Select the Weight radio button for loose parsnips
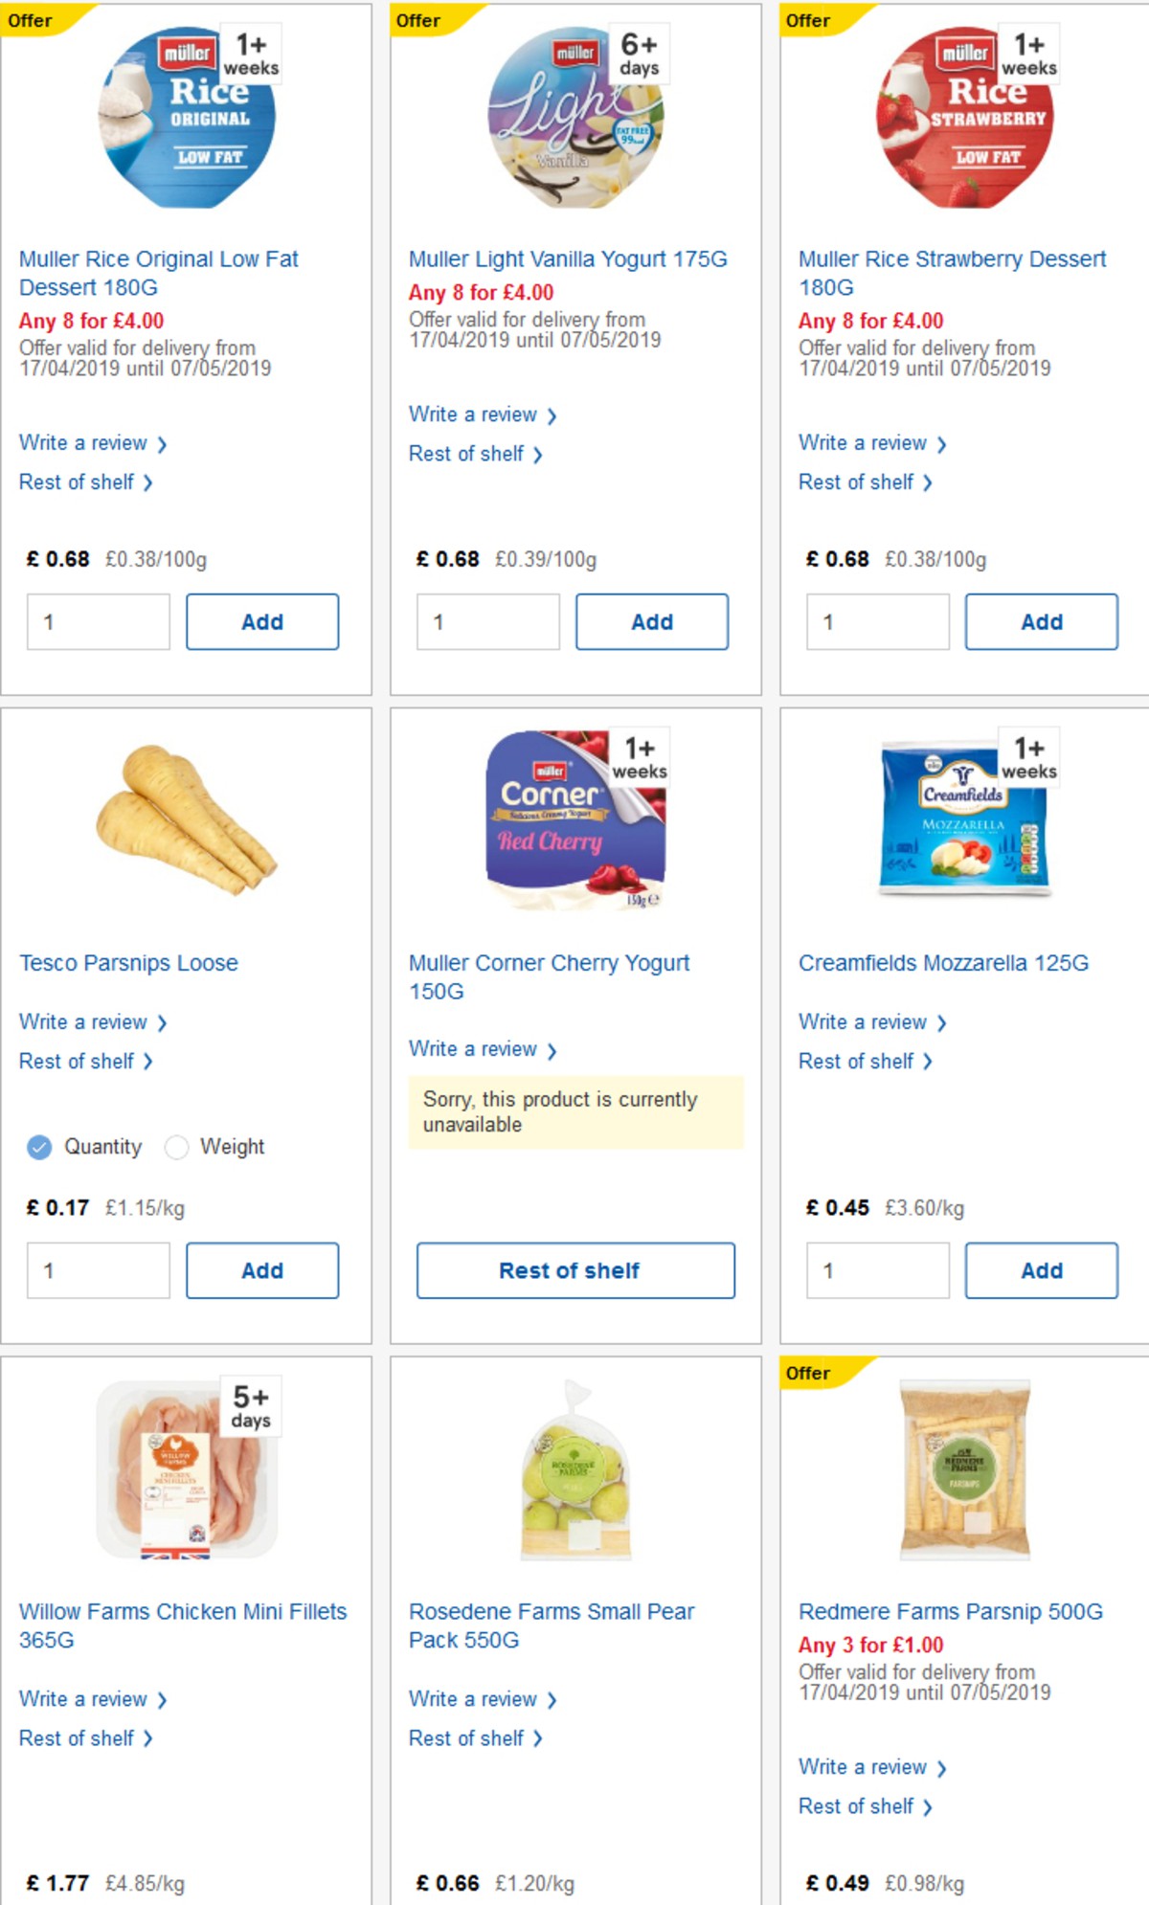Viewport: 1149px width, 1905px height. pyautogui.click(x=176, y=1146)
